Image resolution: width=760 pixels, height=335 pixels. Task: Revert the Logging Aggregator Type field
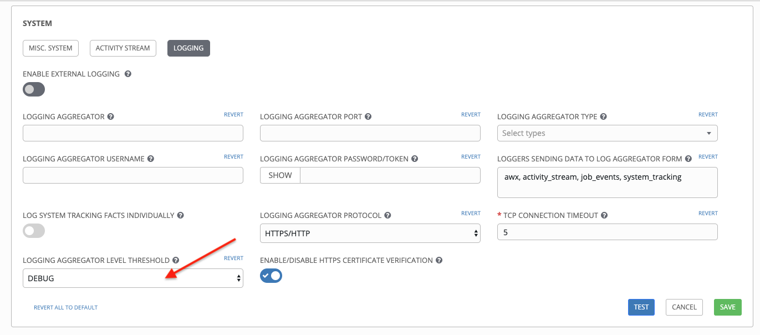708,115
